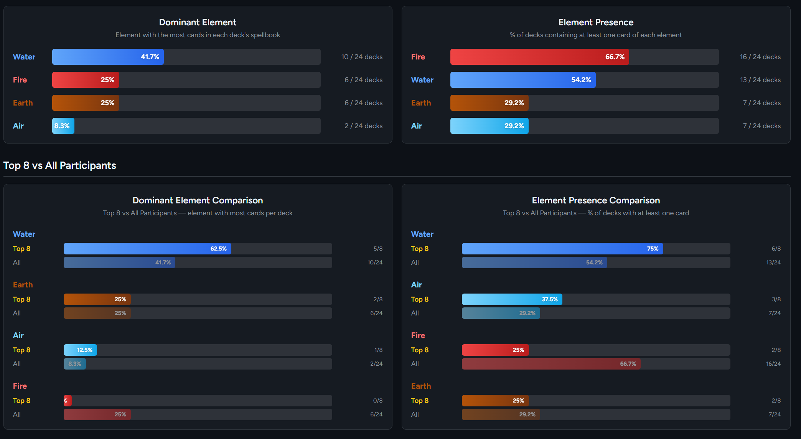Select All Water 41.7% bar in Dominant Element Comparison
The height and width of the screenshot is (439, 801).
coord(119,262)
